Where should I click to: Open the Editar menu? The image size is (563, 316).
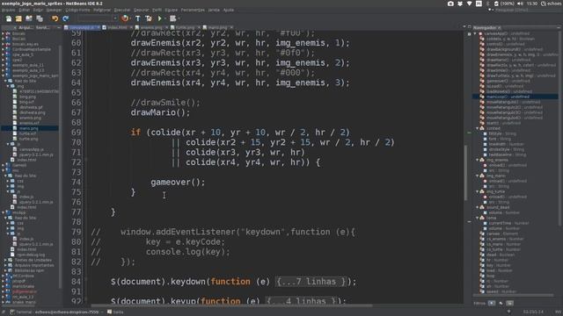[x=24, y=10]
